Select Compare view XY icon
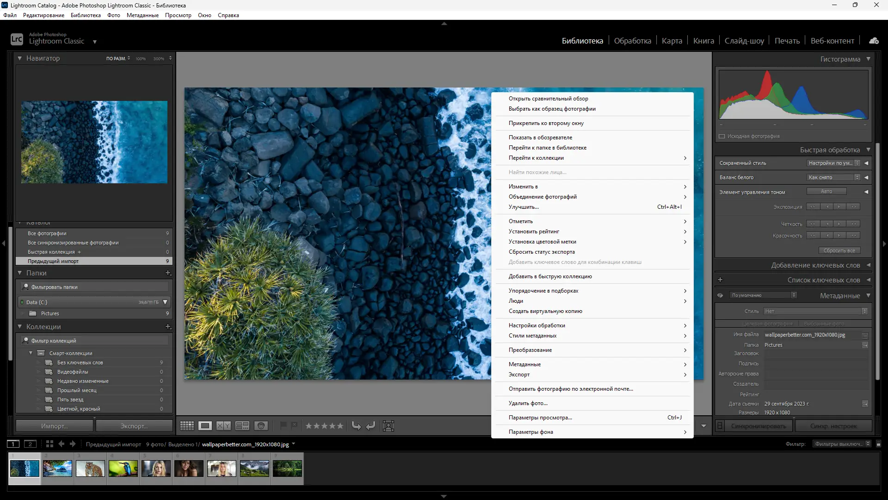The width and height of the screenshot is (888, 500). [223, 426]
